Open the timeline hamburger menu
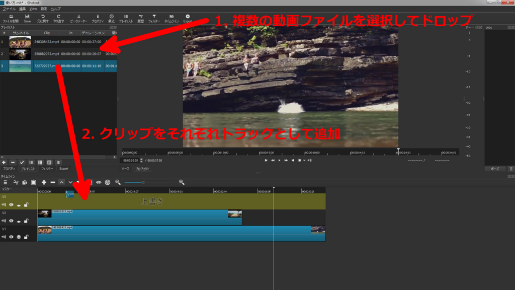 (x=5, y=182)
